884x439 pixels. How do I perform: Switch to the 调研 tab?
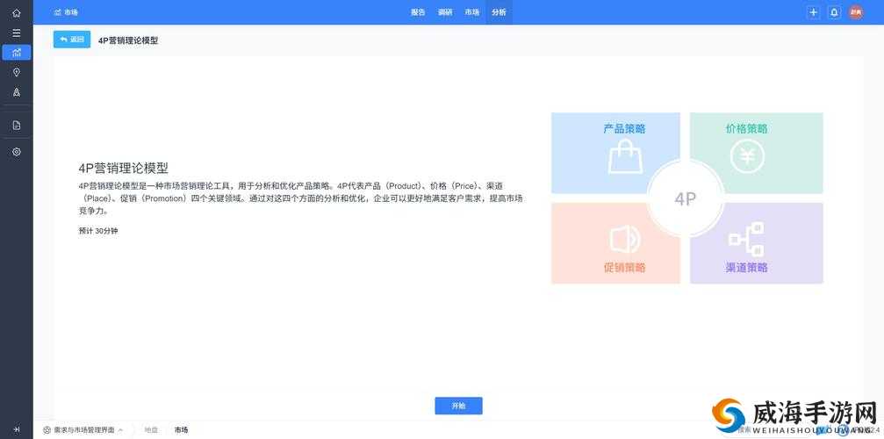point(445,12)
